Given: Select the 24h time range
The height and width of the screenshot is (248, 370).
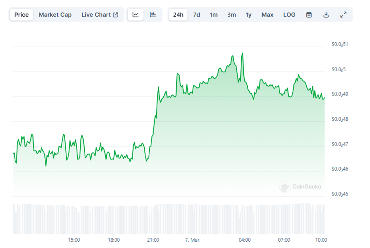Looking at the screenshot, I should coord(178,15).
